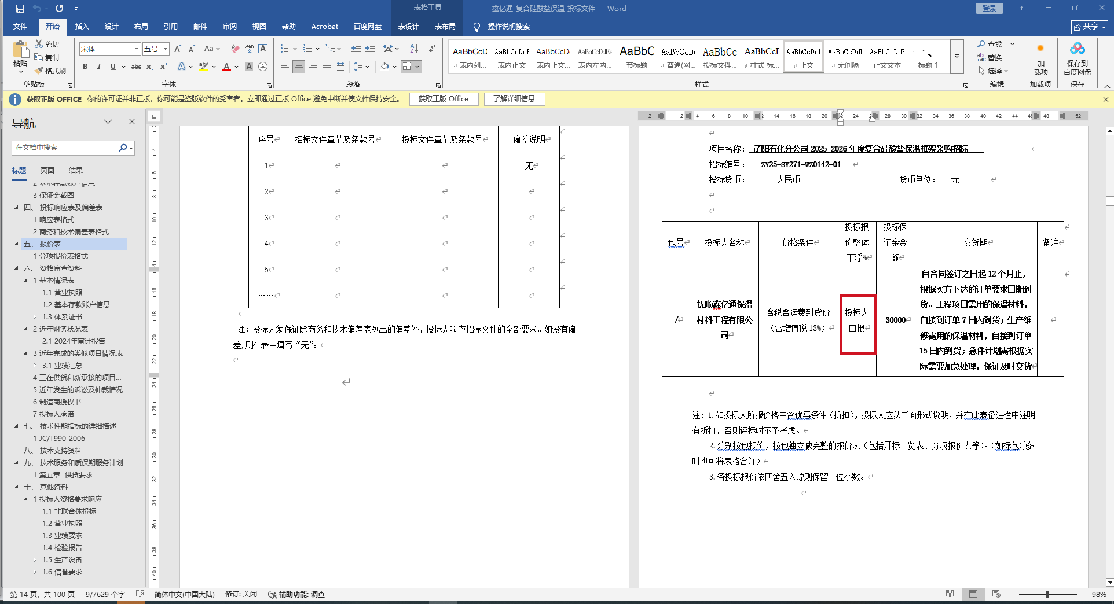Image resolution: width=1114 pixels, height=604 pixels.
Task: Open the phonetic guide (wén) tool
Action: tap(249, 49)
